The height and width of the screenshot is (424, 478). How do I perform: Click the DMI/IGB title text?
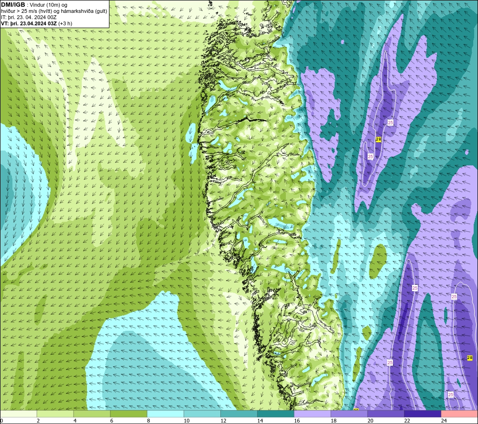click(13, 5)
